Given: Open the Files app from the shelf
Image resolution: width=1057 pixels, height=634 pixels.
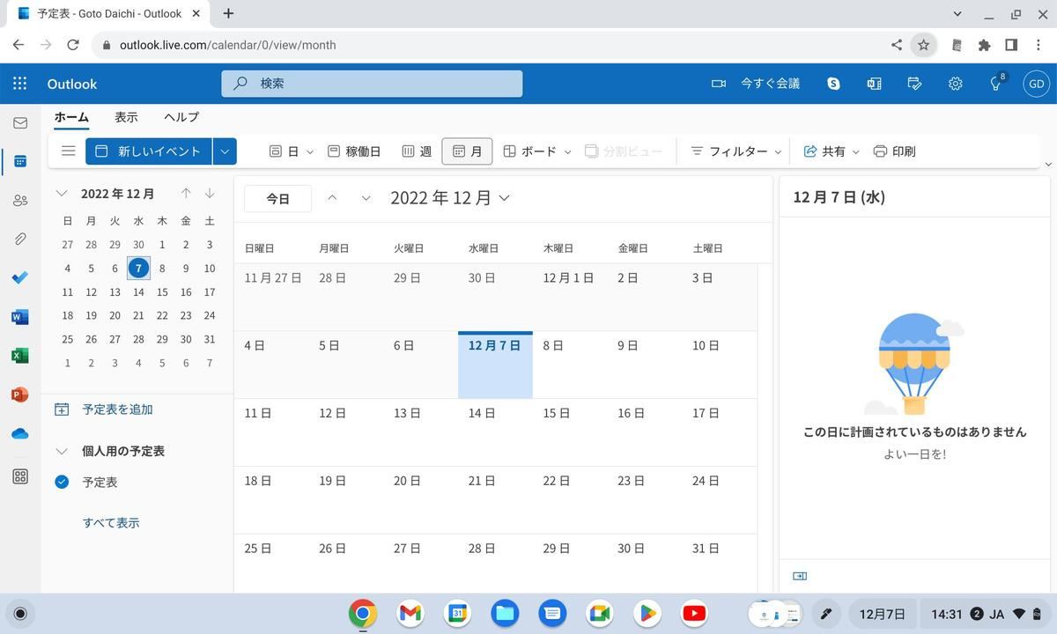Looking at the screenshot, I should [505, 613].
